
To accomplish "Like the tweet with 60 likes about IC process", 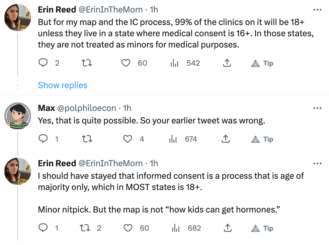I will (x=126, y=63).
